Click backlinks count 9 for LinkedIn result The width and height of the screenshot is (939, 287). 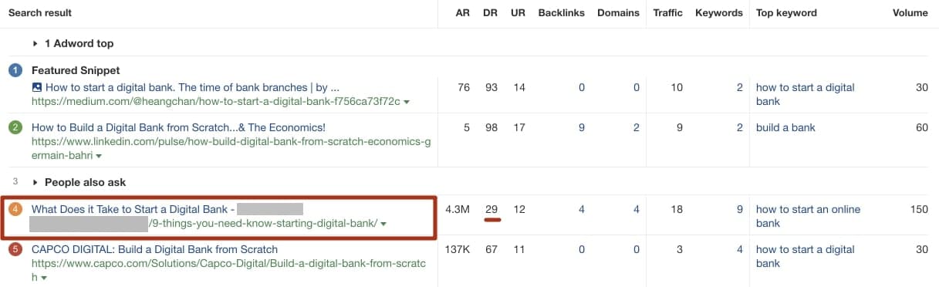582,127
